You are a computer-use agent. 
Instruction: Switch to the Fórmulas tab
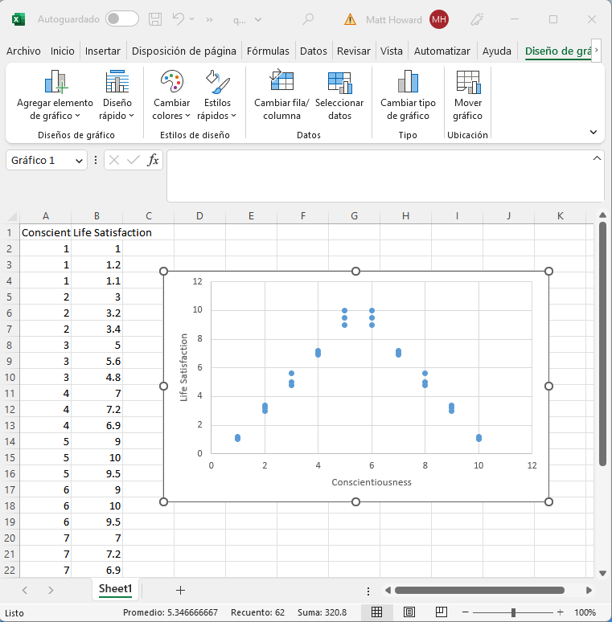pyautogui.click(x=268, y=51)
